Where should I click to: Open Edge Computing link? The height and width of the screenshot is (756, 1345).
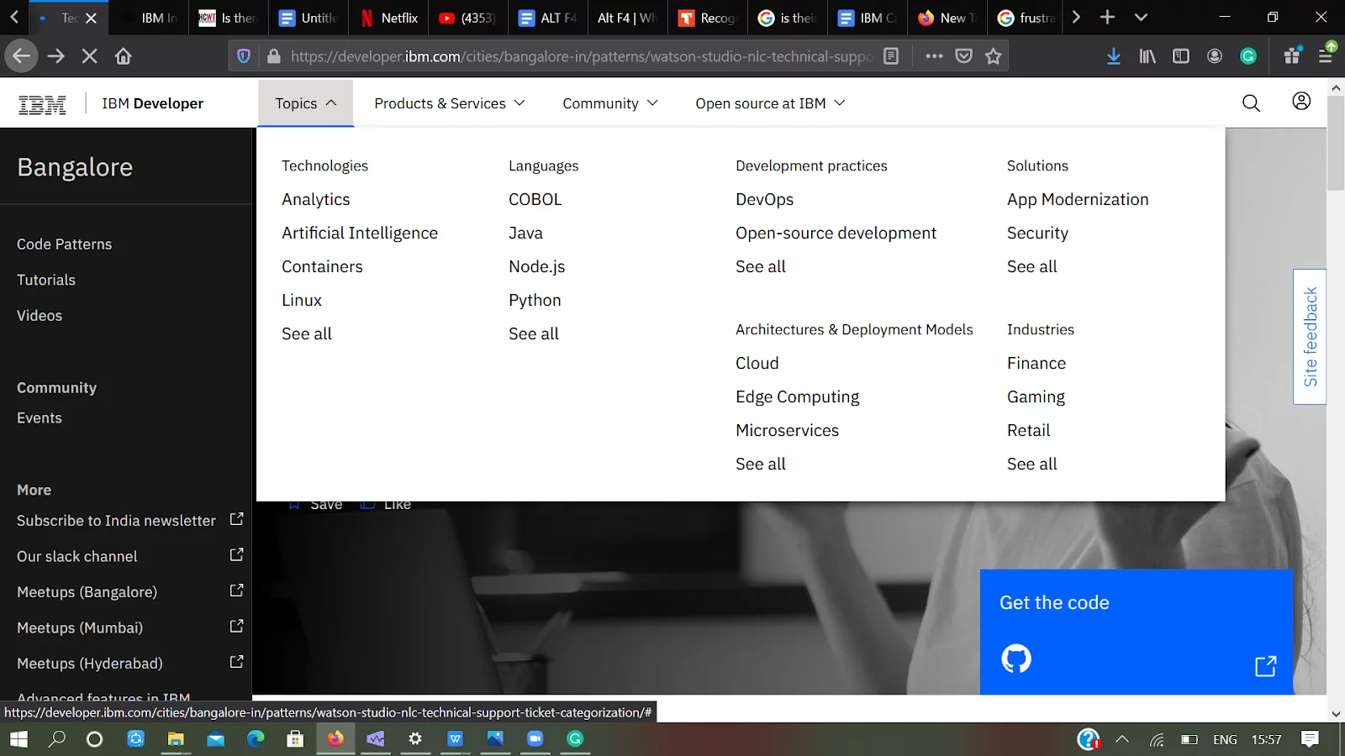pyautogui.click(x=797, y=396)
